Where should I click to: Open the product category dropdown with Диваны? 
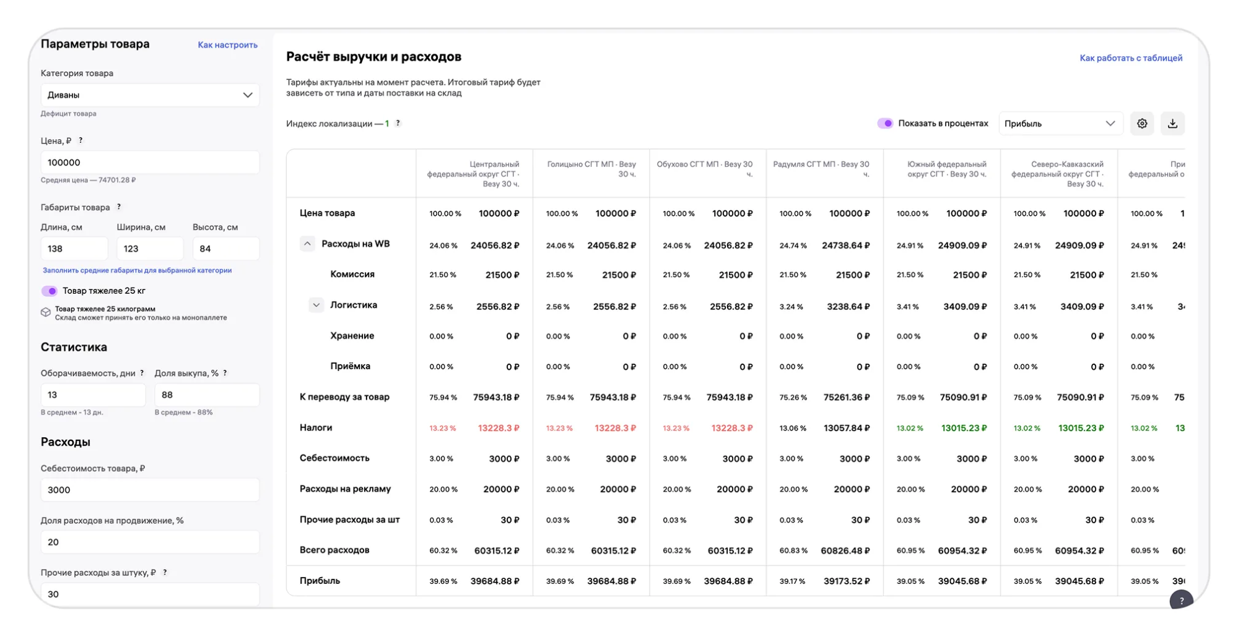pyautogui.click(x=150, y=95)
